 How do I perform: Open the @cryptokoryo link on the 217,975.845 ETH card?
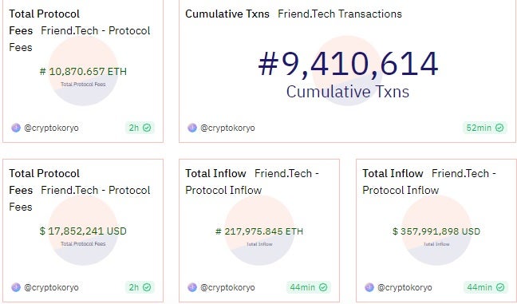tap(227, 287)
